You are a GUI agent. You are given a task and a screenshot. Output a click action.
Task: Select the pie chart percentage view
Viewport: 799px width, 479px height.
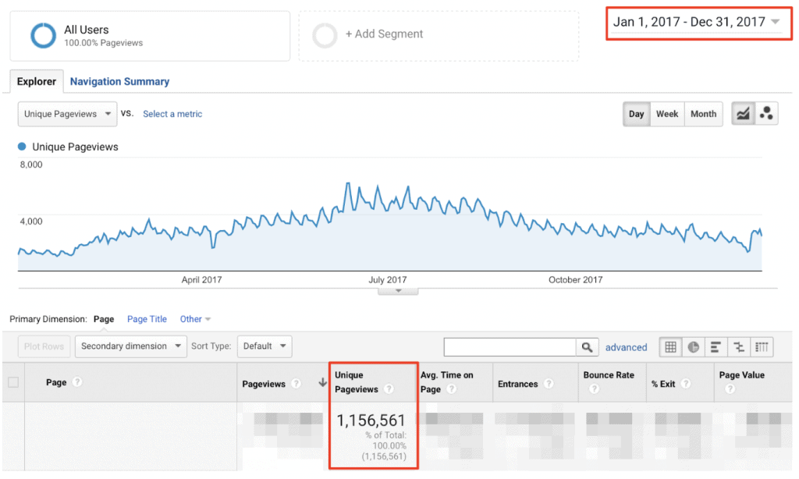click(694, 347)
